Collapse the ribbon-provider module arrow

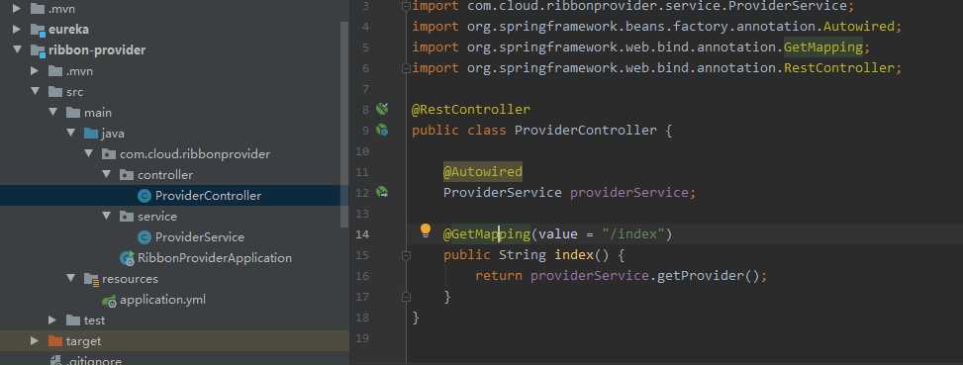point(17,50)
